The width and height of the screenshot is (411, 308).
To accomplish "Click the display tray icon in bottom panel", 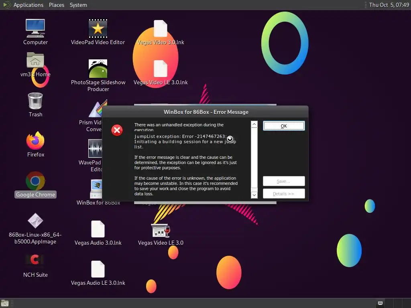I will (380, 303).
